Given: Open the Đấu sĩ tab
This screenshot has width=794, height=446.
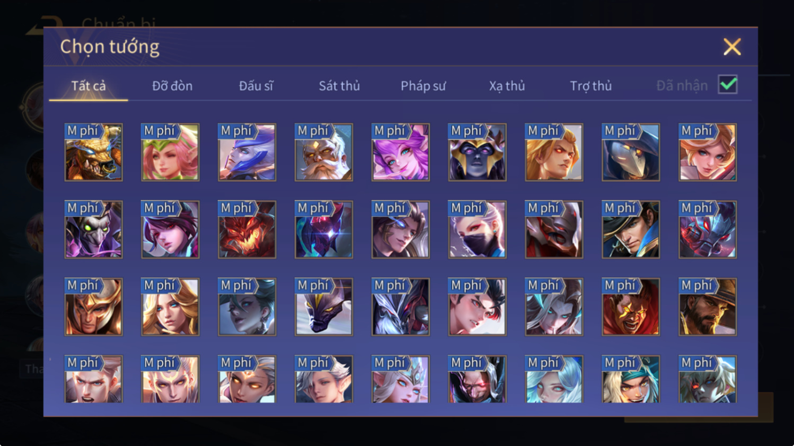Looking at the screenshot, I should coord(256,86).
